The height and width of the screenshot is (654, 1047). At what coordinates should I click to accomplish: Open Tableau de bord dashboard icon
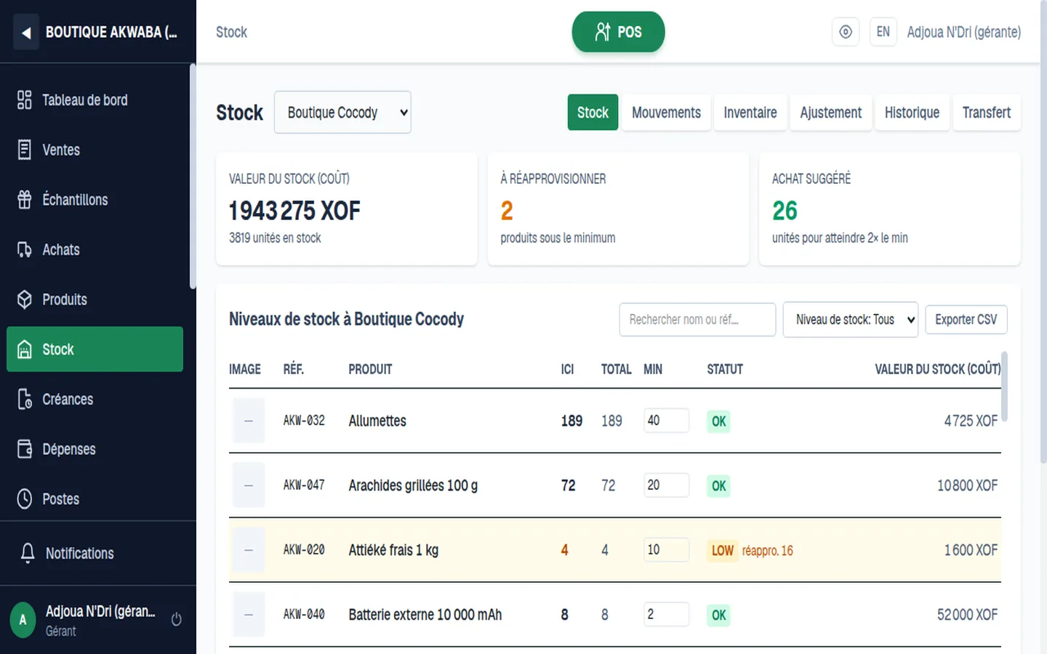[25, 100]
